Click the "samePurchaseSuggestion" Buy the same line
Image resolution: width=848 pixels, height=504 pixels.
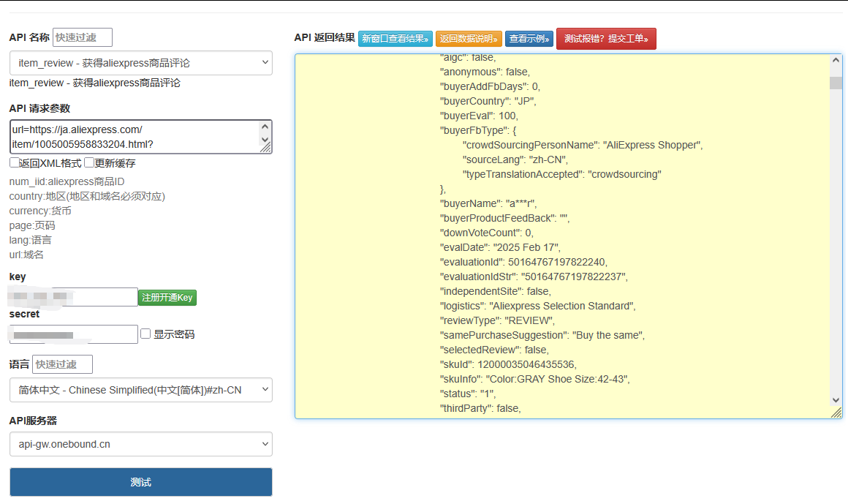pyautogui.click(x=542, y=335)
